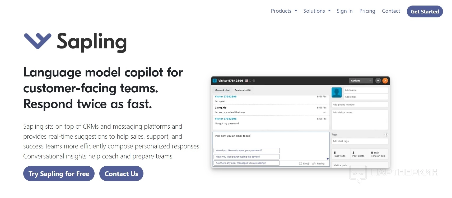The width and height of the screenshot is (452, 198).
Task: Select the Current chat tab
Action: tap(222, 90)
